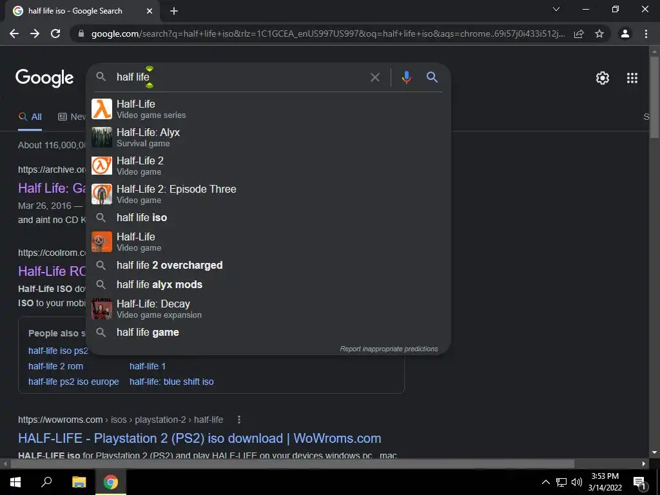Viewport: 660px width, 495px height.
Task: Click the orange lambda Half-Life series thumbnail
Action: click(x=102, y=109)
